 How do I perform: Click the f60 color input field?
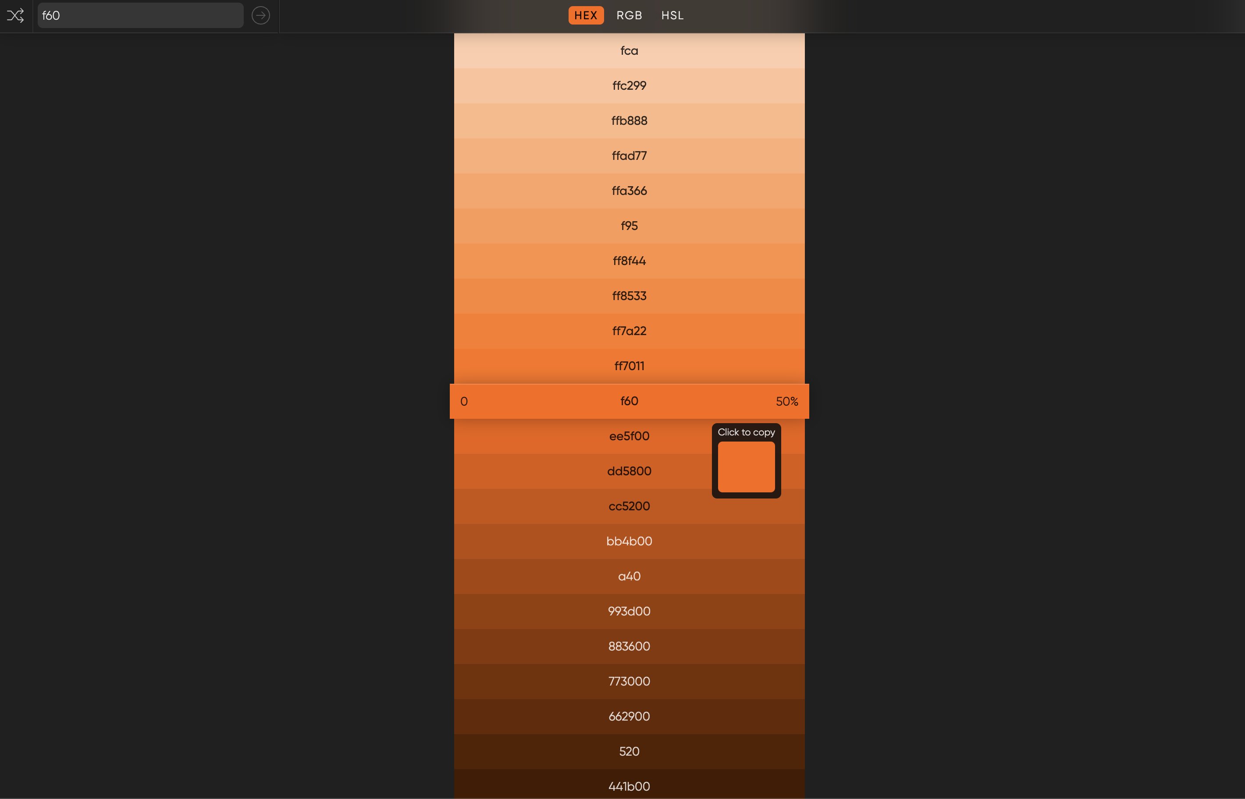[x=140, y=16]
